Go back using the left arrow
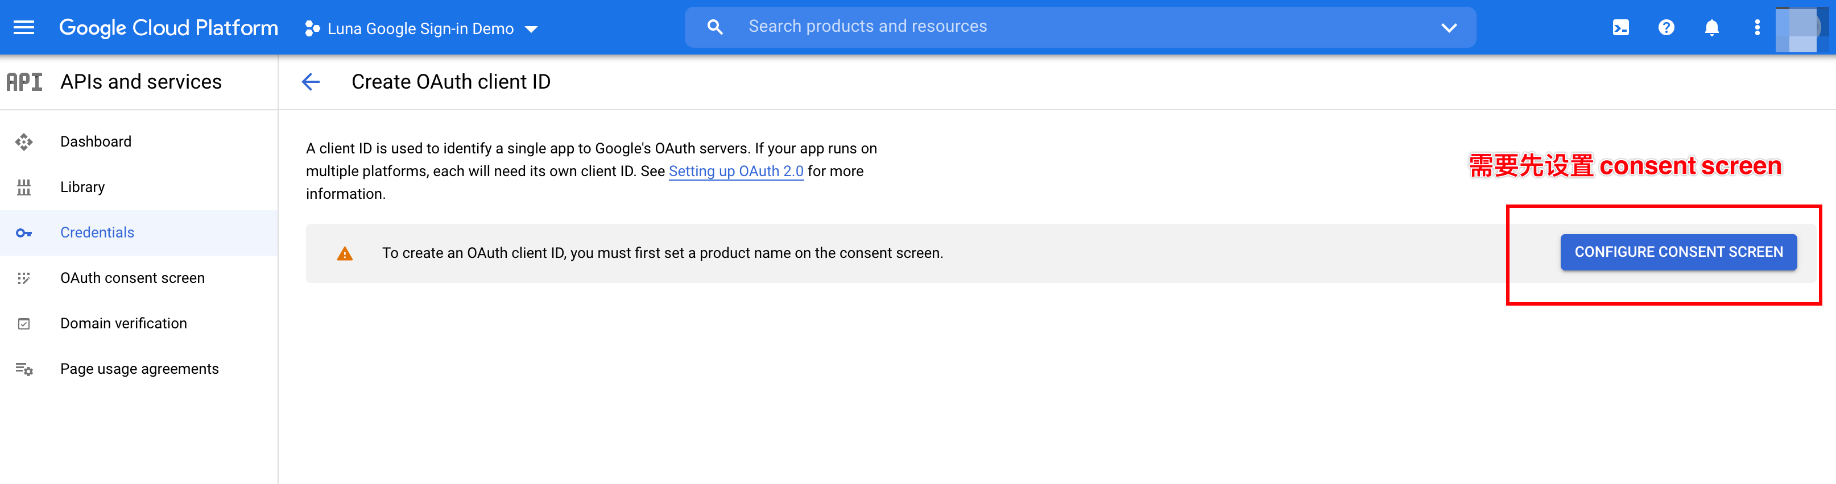 click(x=311, y=82)
